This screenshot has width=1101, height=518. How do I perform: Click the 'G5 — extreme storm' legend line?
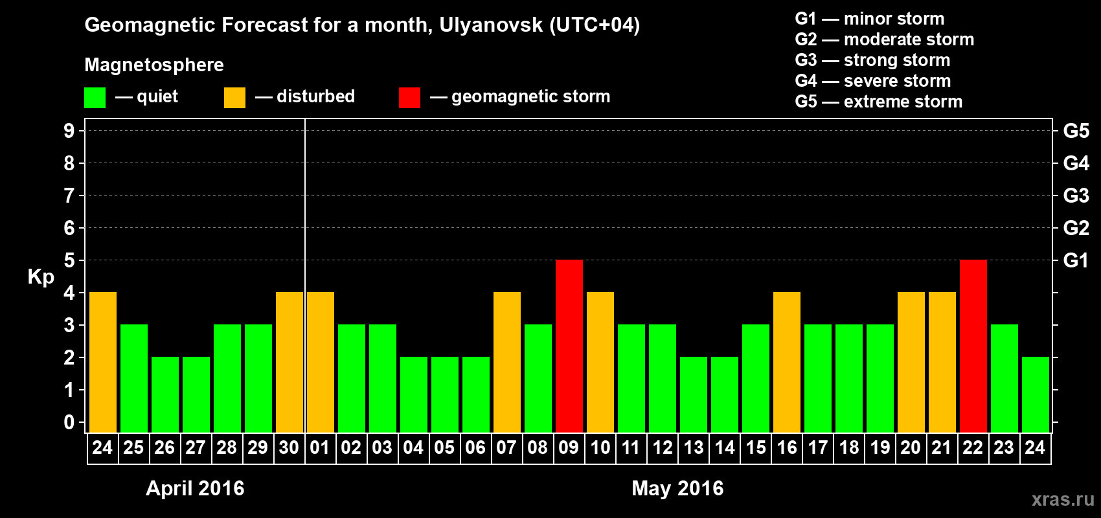point(879,102)
